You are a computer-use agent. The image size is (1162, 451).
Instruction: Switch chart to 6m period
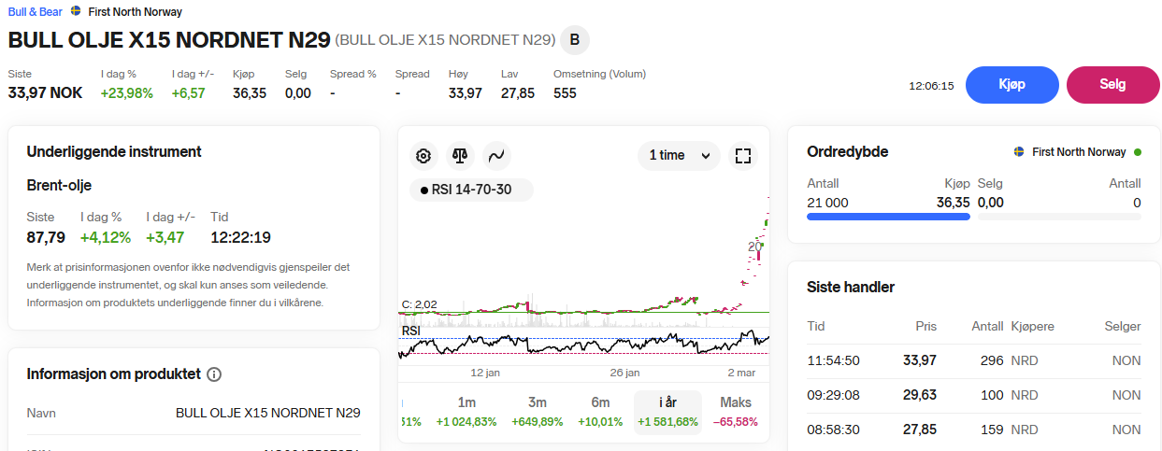click(x=600, y=411)
